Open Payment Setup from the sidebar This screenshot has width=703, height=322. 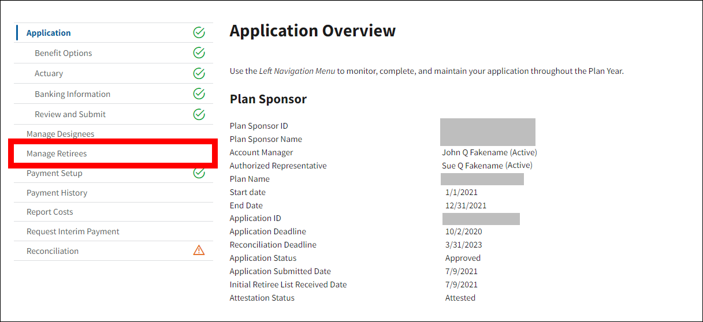(x=54, y=173)
